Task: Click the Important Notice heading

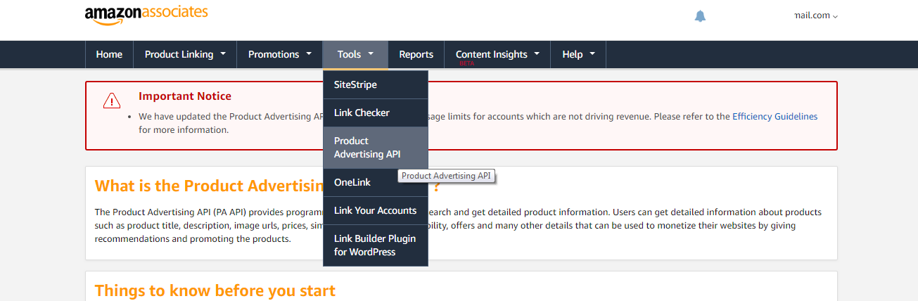Action: tap(185, 96)
